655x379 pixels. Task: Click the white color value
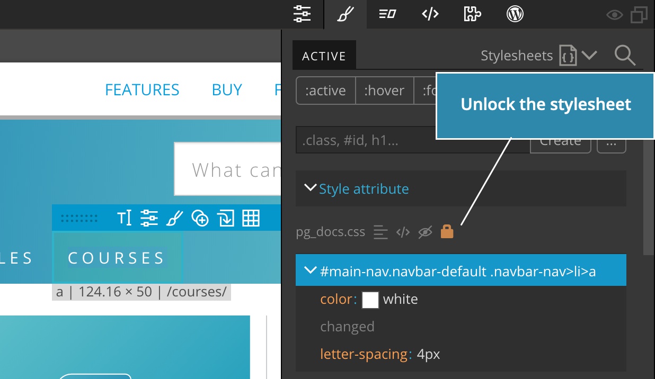point(400,299)
